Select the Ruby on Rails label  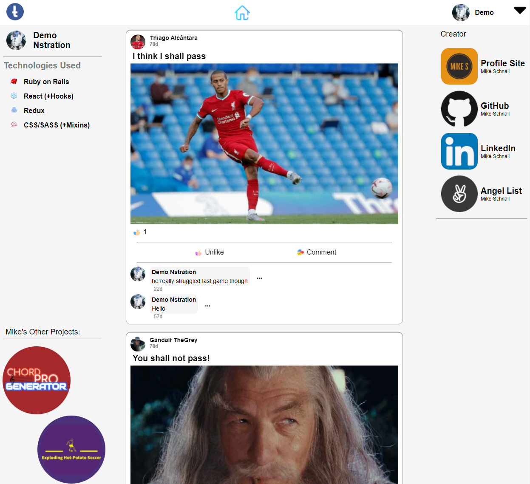click(46, 82)
